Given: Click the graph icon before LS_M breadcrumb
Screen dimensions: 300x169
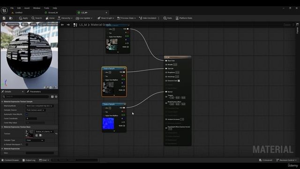Looking at the screenshot, I should 75,25.
